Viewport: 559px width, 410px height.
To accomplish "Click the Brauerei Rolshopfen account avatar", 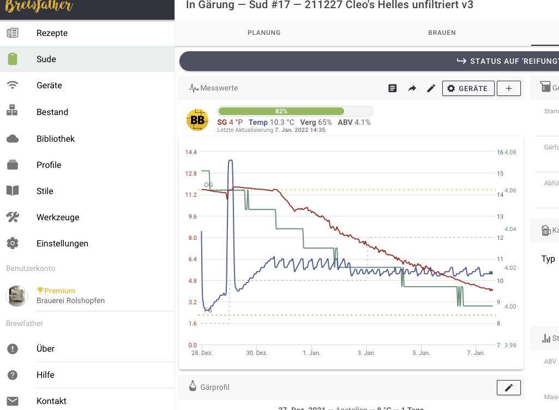I will click(17, 296).
